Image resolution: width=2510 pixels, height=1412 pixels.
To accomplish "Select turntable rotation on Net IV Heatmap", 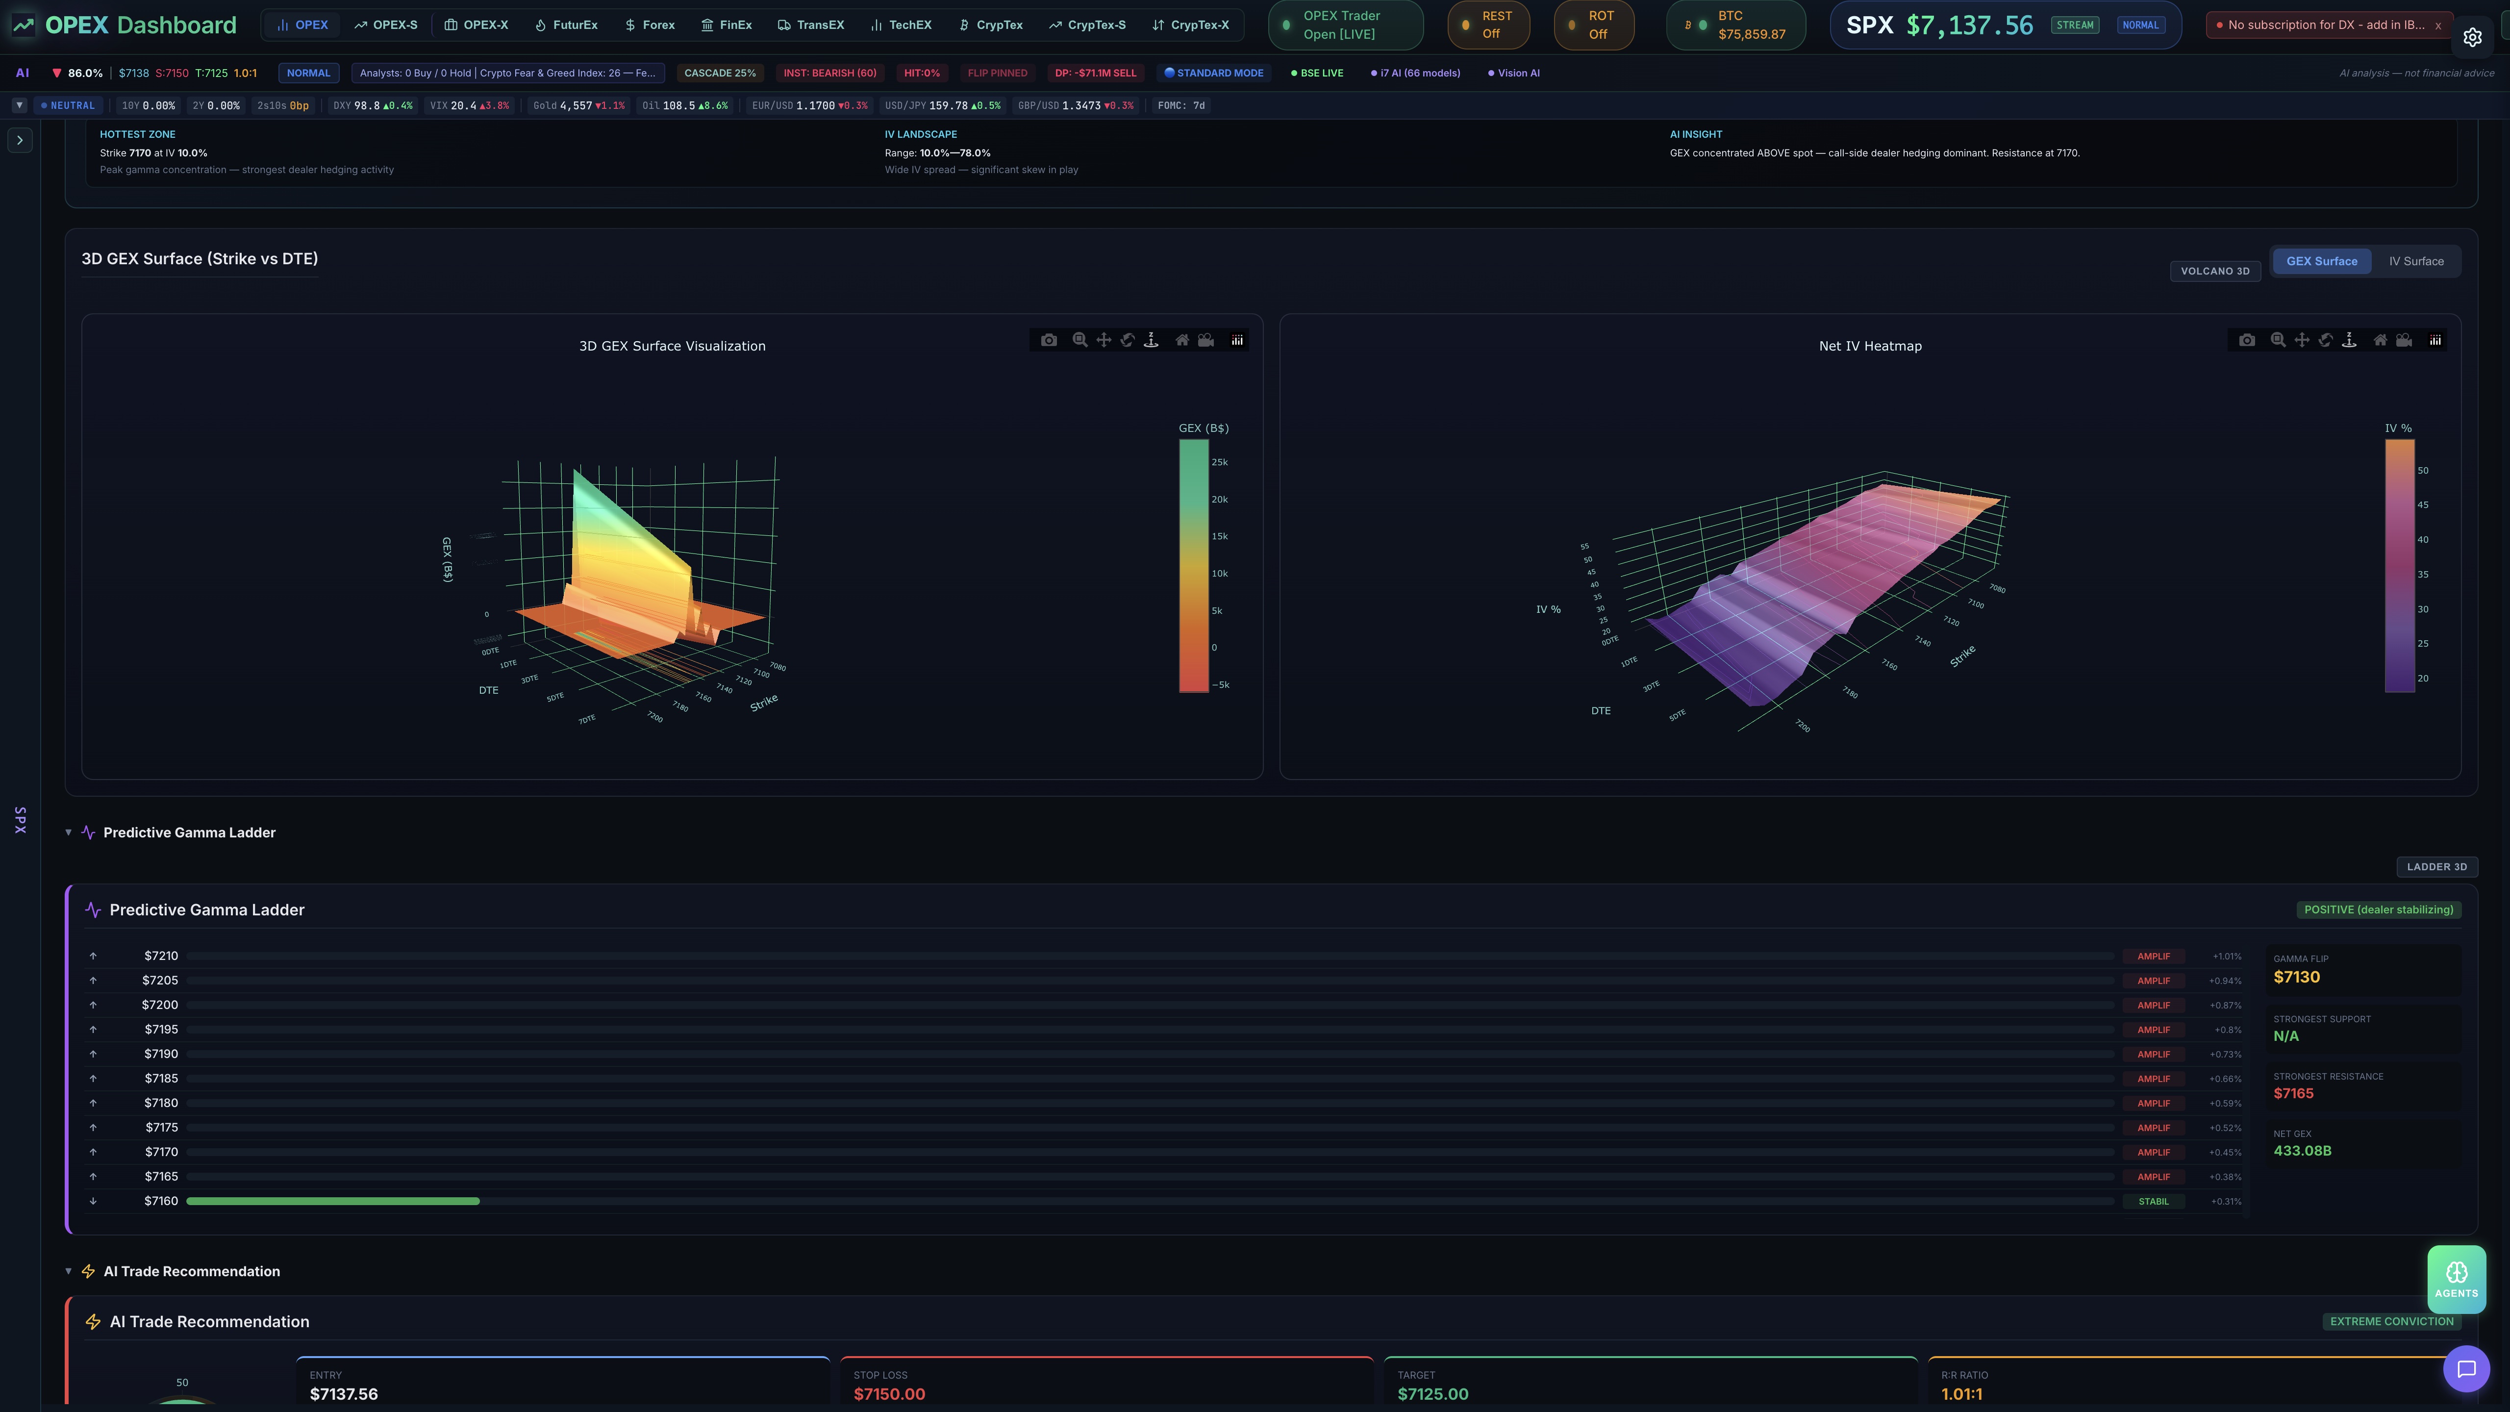I will point(2349,340).
